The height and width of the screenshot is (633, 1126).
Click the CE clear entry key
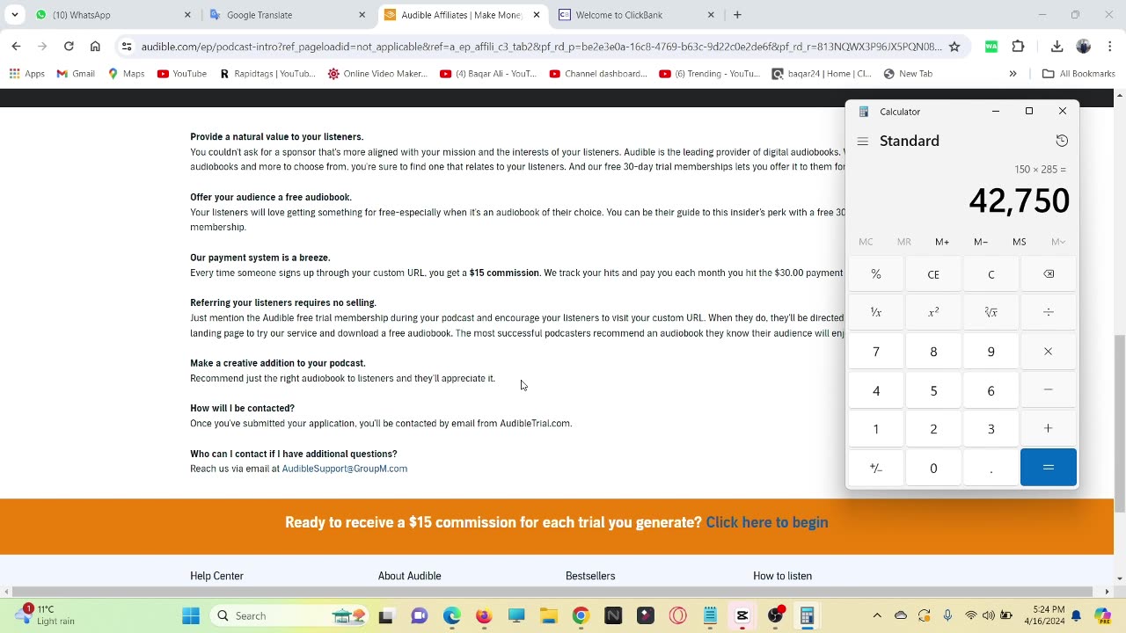pyautogui.click(x=933, y=274)
